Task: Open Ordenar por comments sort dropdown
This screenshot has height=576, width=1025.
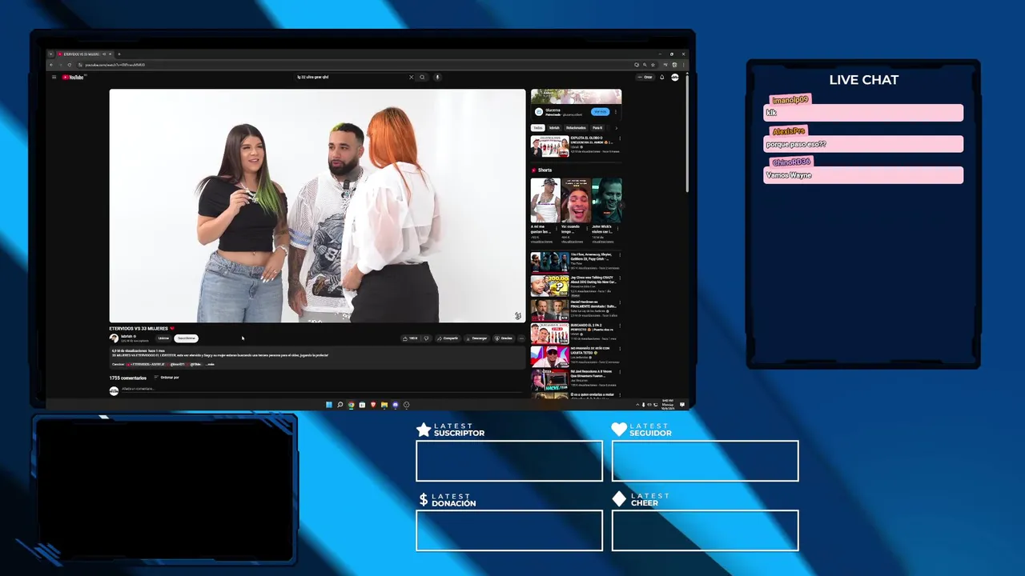Action: [167, 377]
